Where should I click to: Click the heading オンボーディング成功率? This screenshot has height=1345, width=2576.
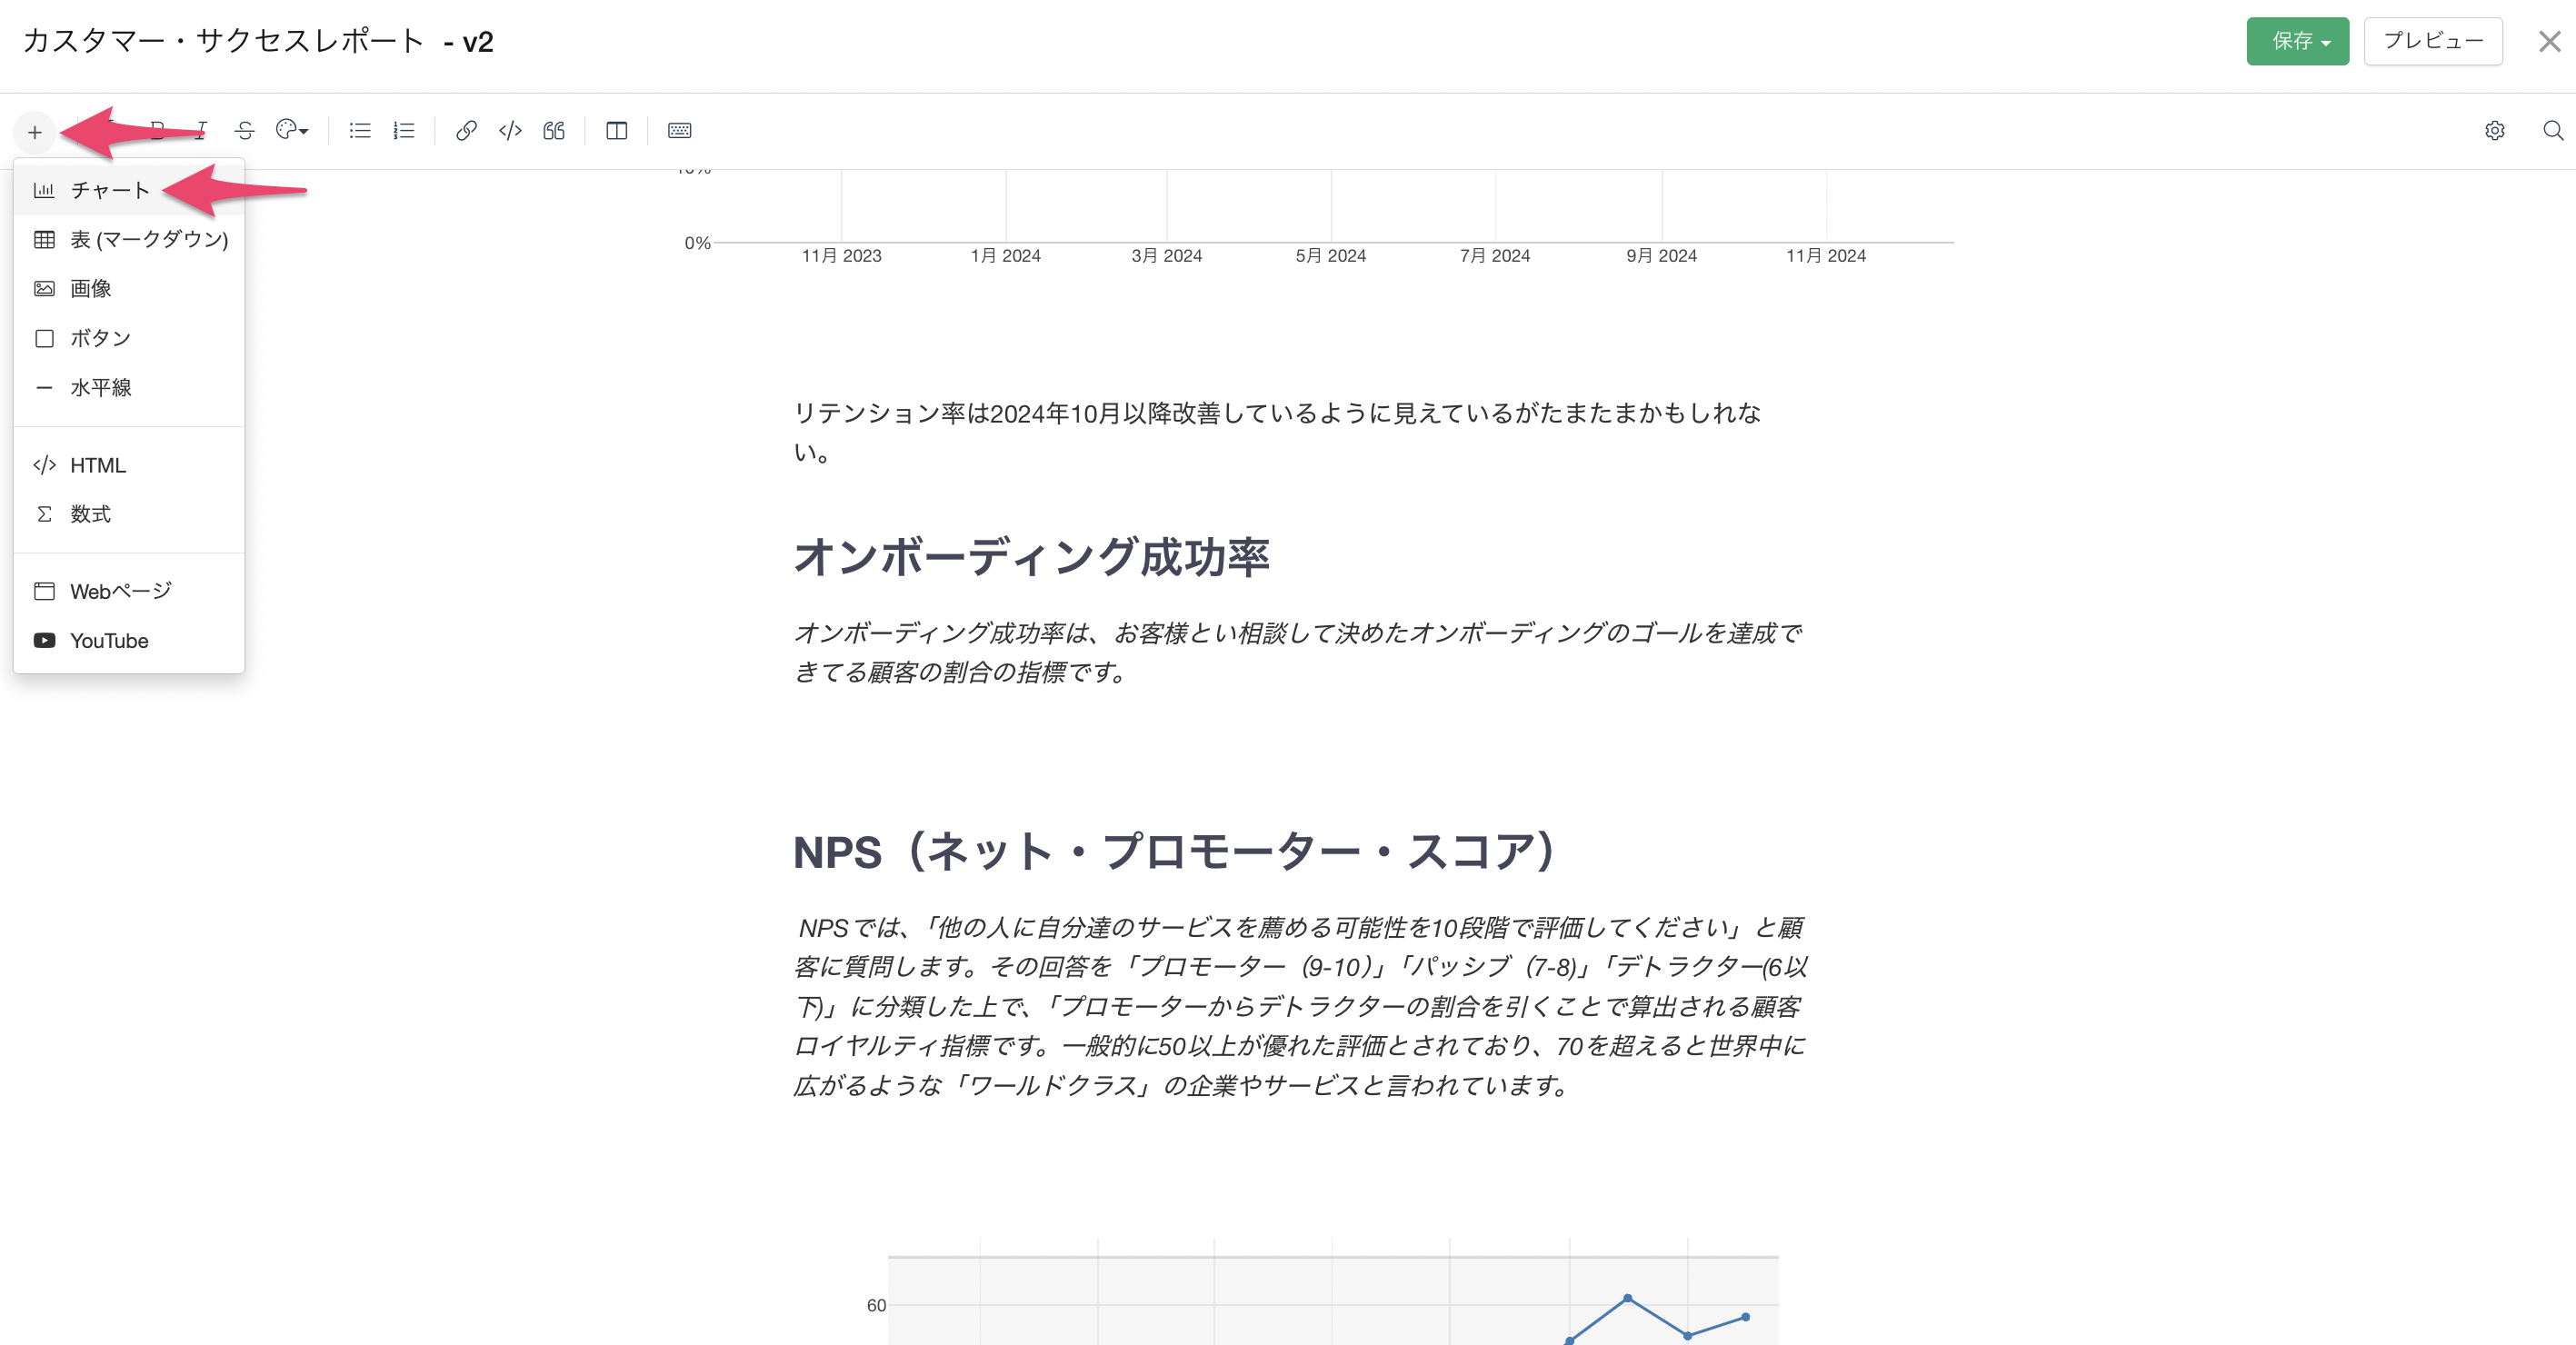click(x=1031, y=557)
